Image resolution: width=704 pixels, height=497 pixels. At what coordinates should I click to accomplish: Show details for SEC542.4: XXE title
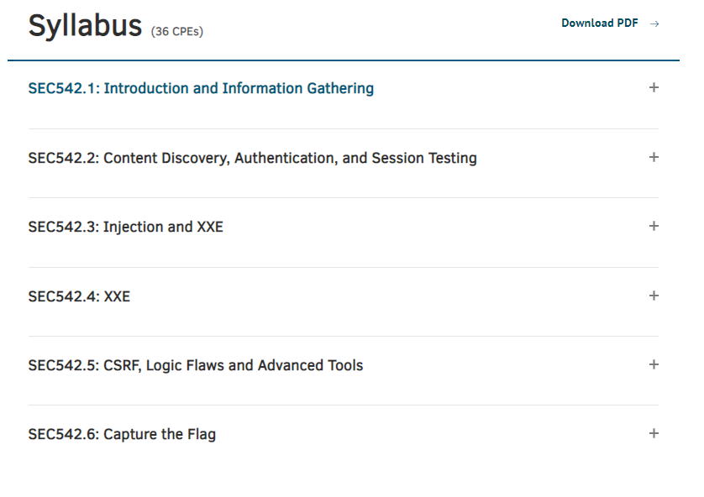tap(79, 296)
